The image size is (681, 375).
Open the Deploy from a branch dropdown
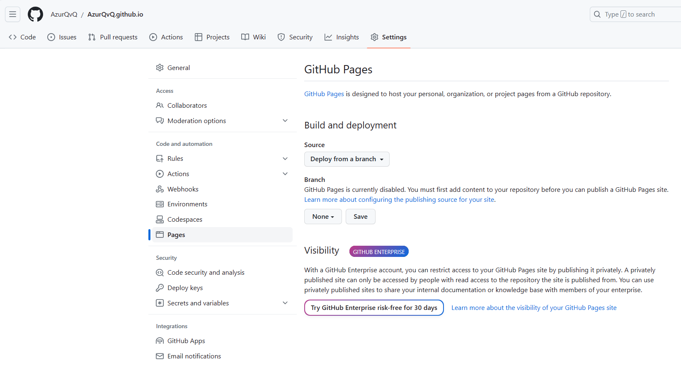pos(347,159)
